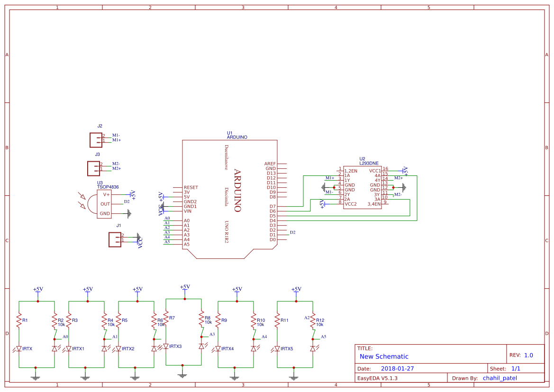Click the ground symbol below IRTX5 circuit
Screen dimensions: 554x392
(295, 376)
